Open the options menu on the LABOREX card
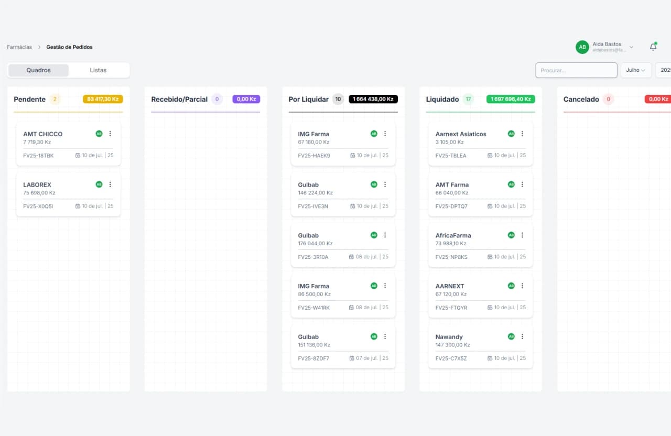Image resolution: width=671 pixels, height=436 pixels. [x=110, y=184]
